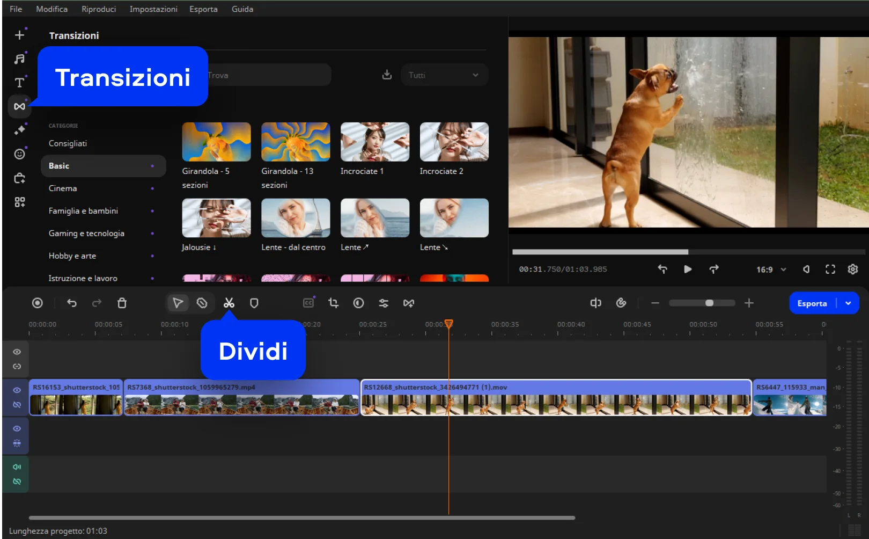The image size is (869, 539).
Task: Open the Riproduci menu
Action: pyautogui.click(x=99, y=9)
